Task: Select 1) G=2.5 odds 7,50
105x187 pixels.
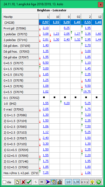Action: pos(88,127)
